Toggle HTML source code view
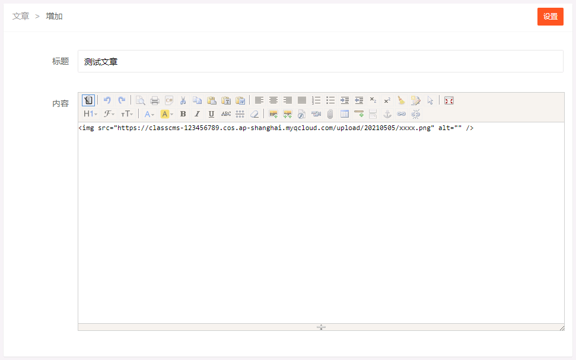This screenshot has height=360, width=576. tap(88, 100)
